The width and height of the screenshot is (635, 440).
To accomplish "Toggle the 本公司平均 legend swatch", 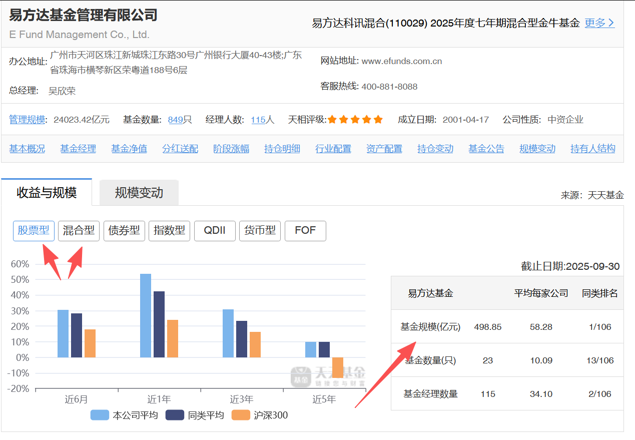I will coord(100,415).
